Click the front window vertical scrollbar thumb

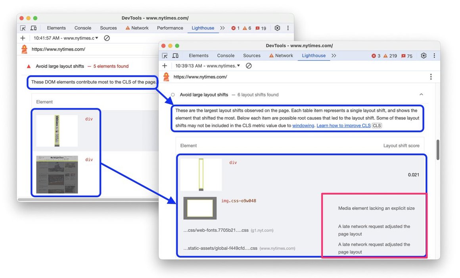pos(438,150)
